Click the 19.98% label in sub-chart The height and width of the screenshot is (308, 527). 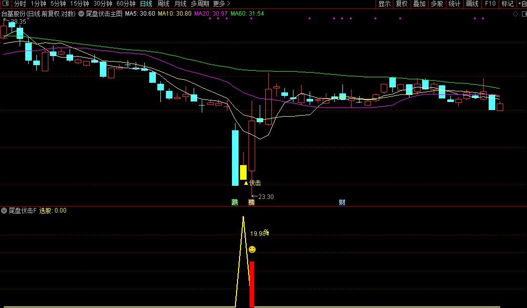pos(260,233)
